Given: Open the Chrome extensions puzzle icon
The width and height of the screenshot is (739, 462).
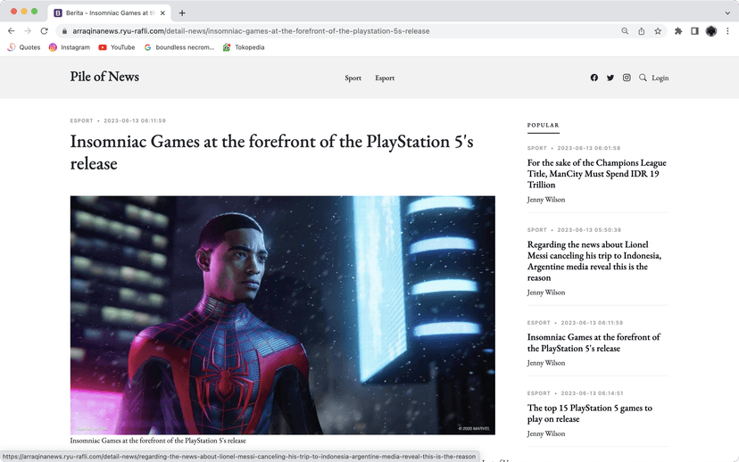Looking at the screenshot, I should [x=678, y=30].
